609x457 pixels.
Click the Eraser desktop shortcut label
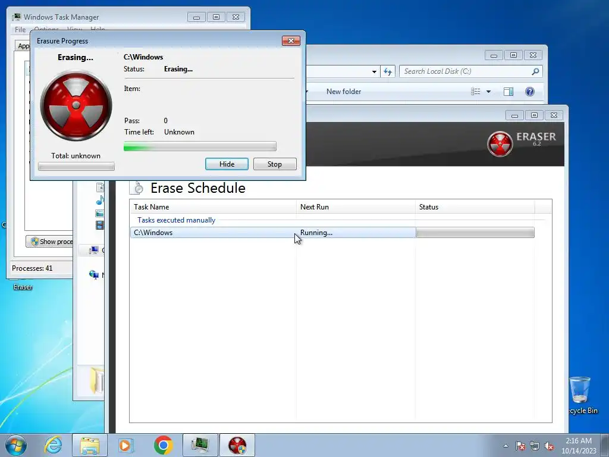23,287
